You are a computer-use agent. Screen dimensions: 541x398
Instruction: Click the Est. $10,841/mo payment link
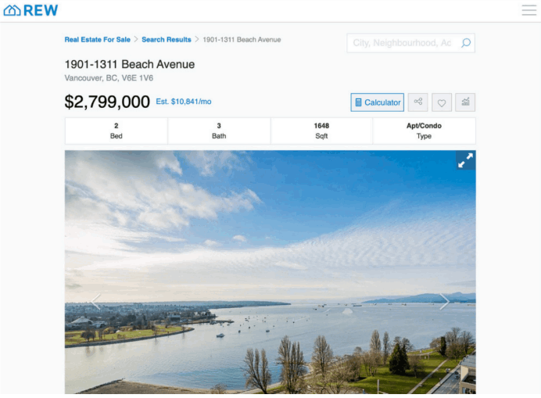pyautogui.click(x=184, y=102)
